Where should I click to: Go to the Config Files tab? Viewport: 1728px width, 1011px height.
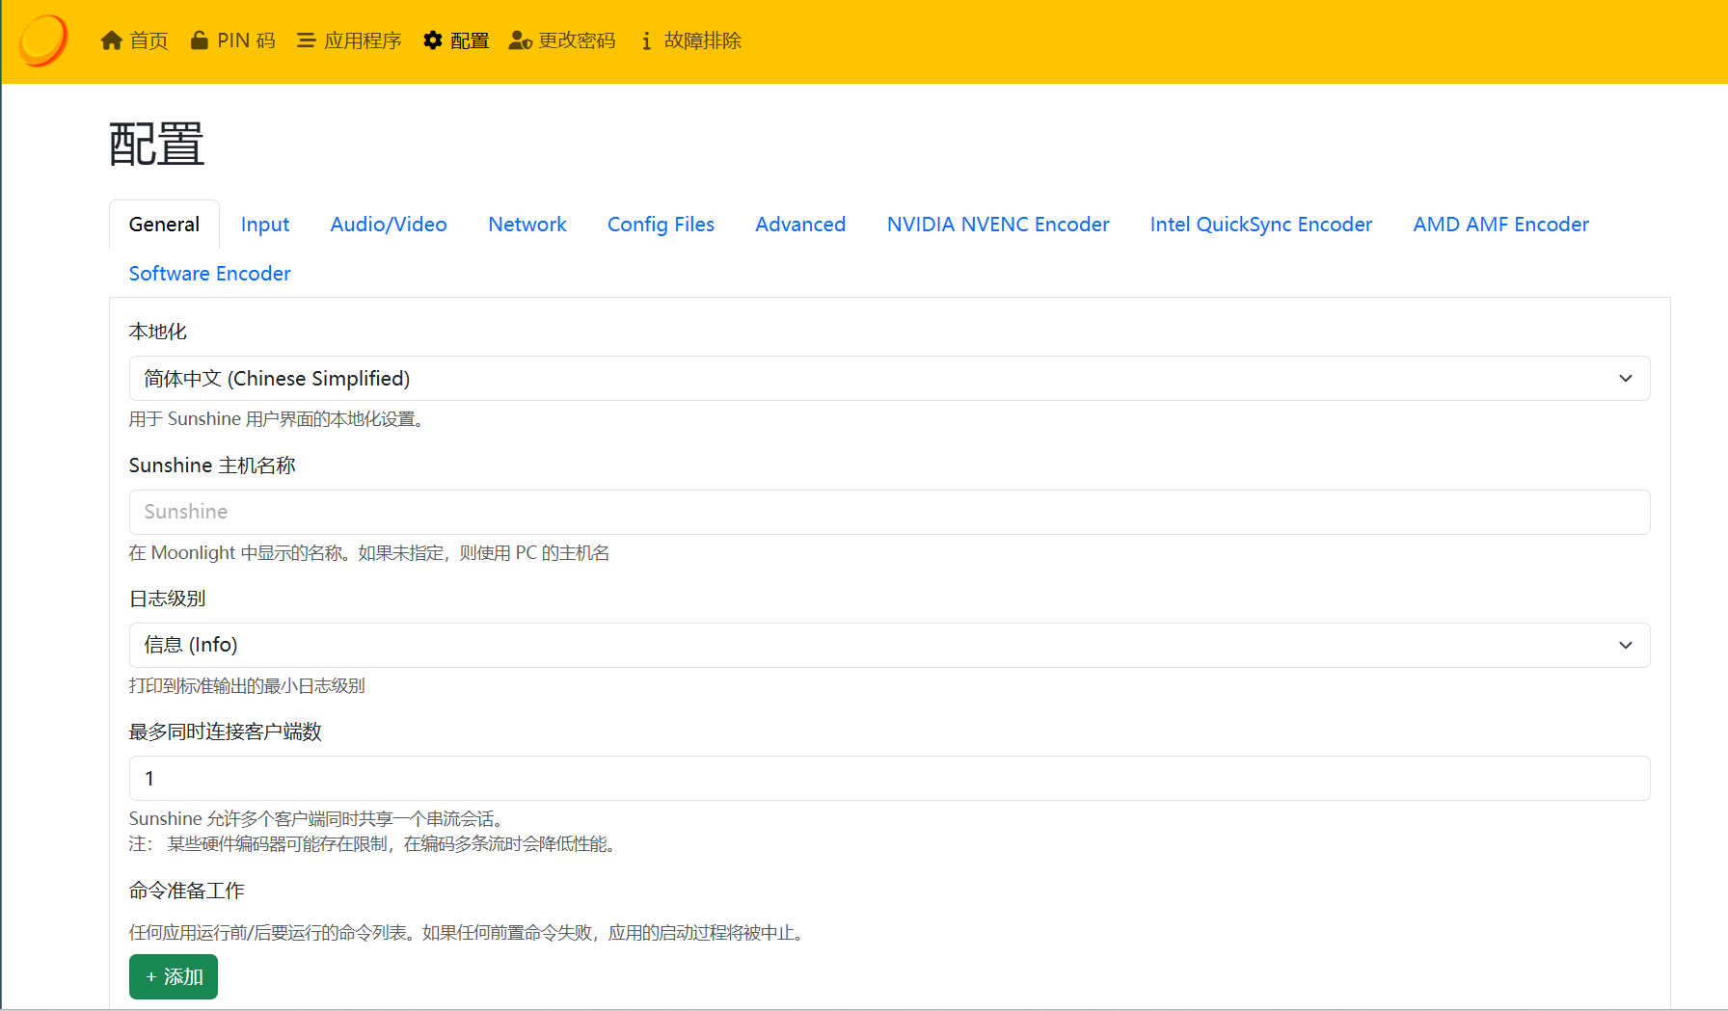pyautogui.click(x=661, y=225)
